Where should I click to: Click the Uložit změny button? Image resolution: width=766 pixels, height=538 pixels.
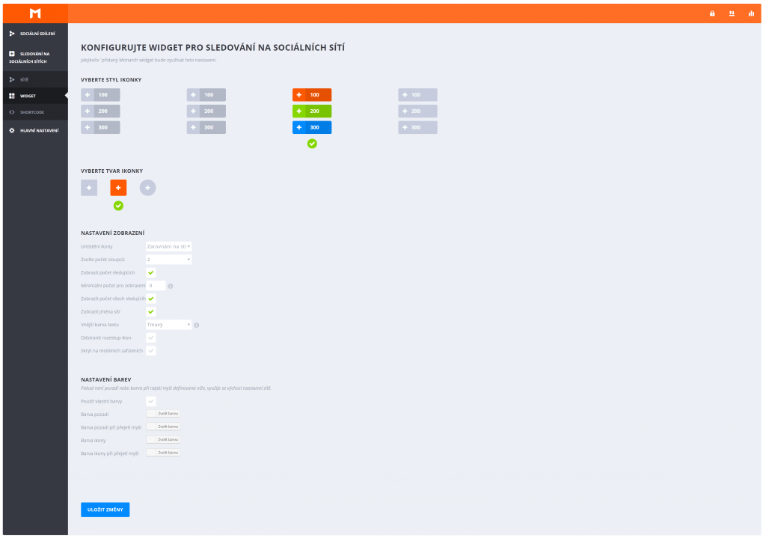(x=105, y=510)
